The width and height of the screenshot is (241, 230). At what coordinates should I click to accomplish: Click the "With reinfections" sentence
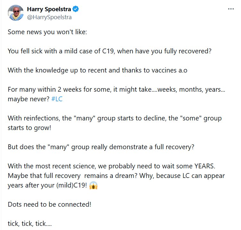(x=115, y=119)
